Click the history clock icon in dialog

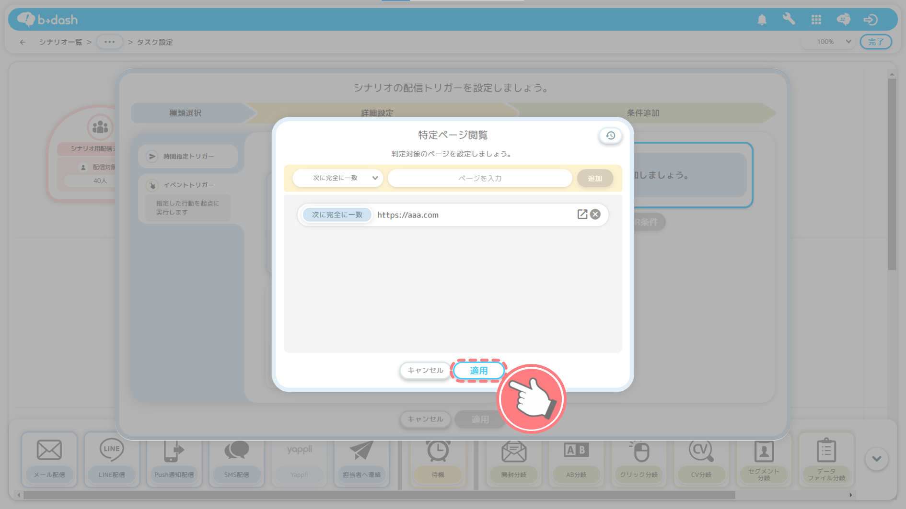(x=610, y=136)
